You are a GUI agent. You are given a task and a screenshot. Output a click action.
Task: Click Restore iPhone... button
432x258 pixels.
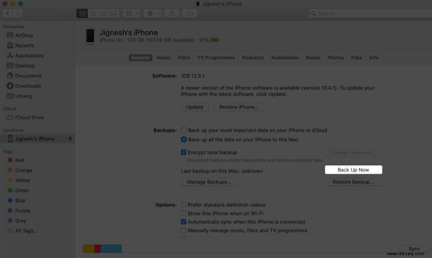[239, 107]
